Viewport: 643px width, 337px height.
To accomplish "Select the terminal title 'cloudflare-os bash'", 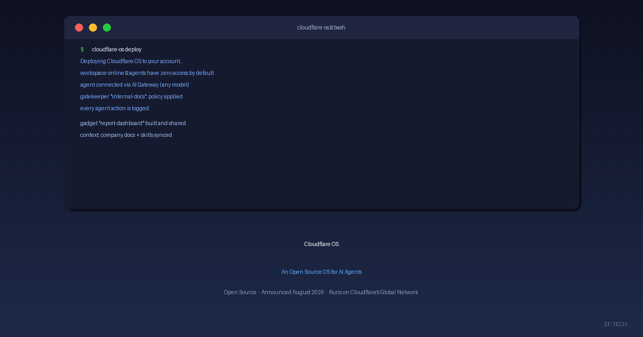I will [x=322, y=27].
